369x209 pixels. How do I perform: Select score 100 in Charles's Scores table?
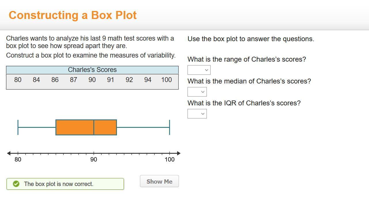(x=166, y=80)
